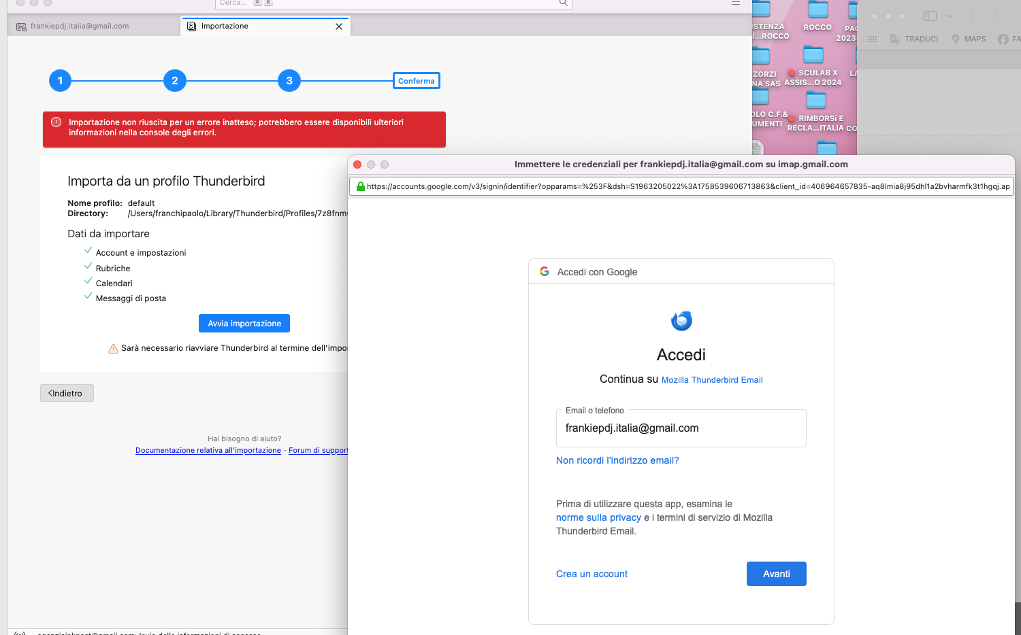Click the Crea un account link

tap(591, 574)
